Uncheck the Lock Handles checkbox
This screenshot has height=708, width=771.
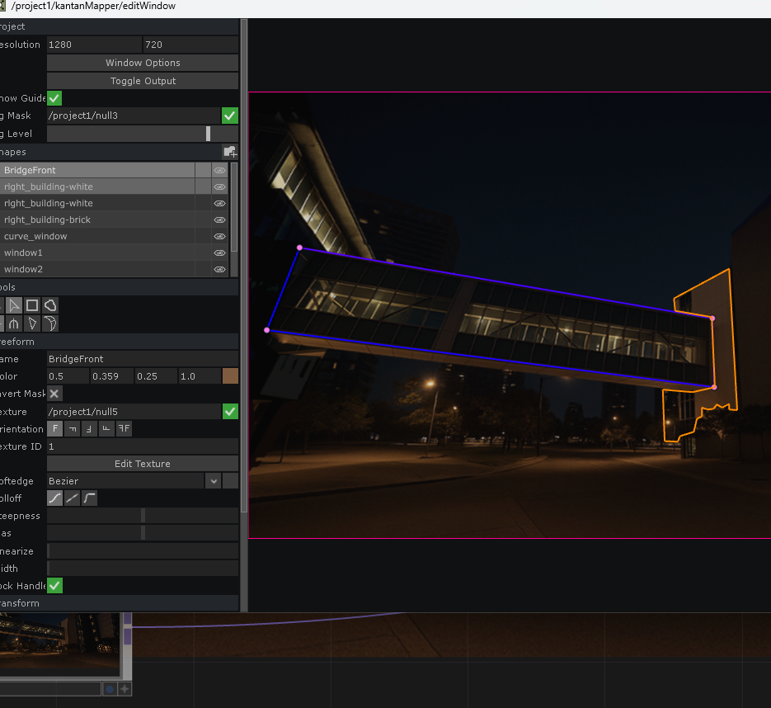coord(54,586)
